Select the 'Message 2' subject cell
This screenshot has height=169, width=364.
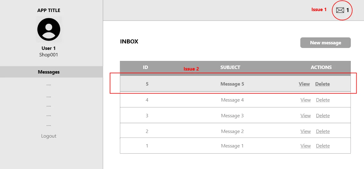pos(232,131)
